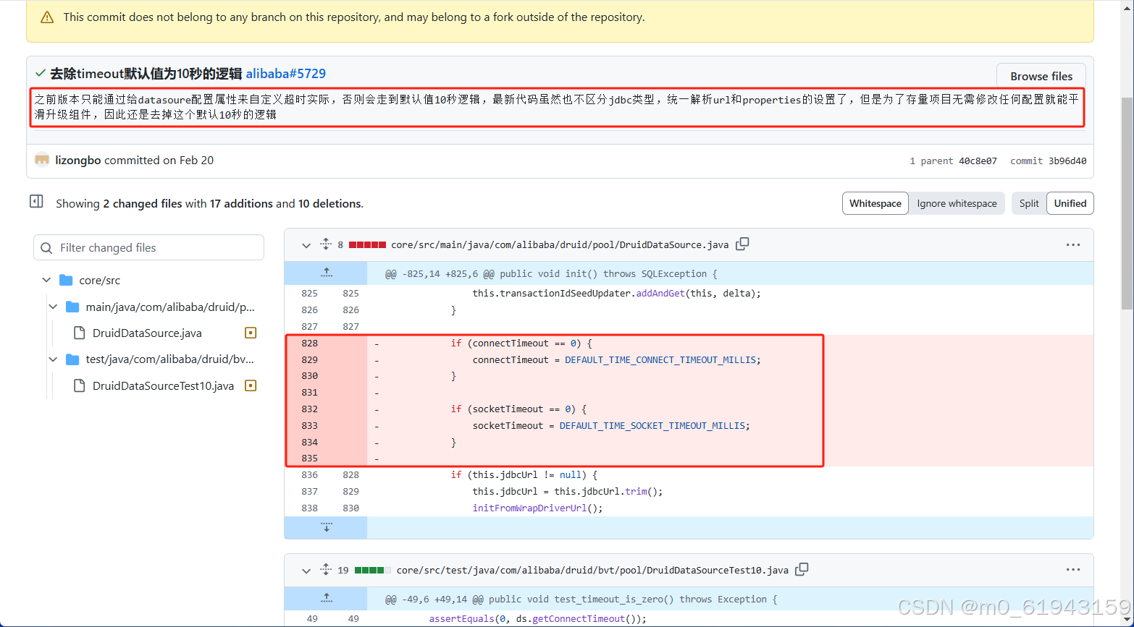1134x627 pixels.
Task: Open the alibaba#5729 pull request link
Action: [285, 73]
